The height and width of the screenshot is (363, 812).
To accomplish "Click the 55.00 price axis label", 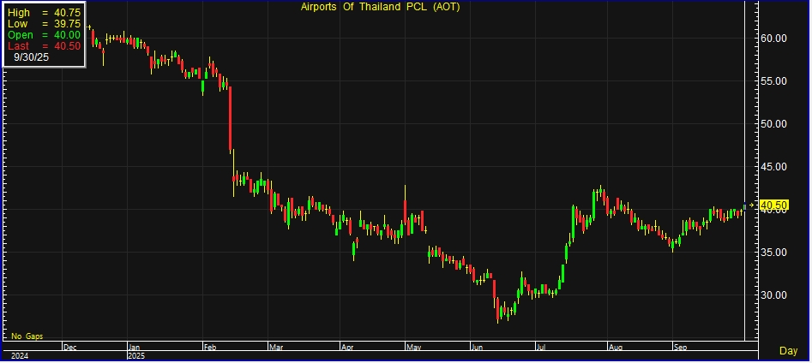I will 773,81.
